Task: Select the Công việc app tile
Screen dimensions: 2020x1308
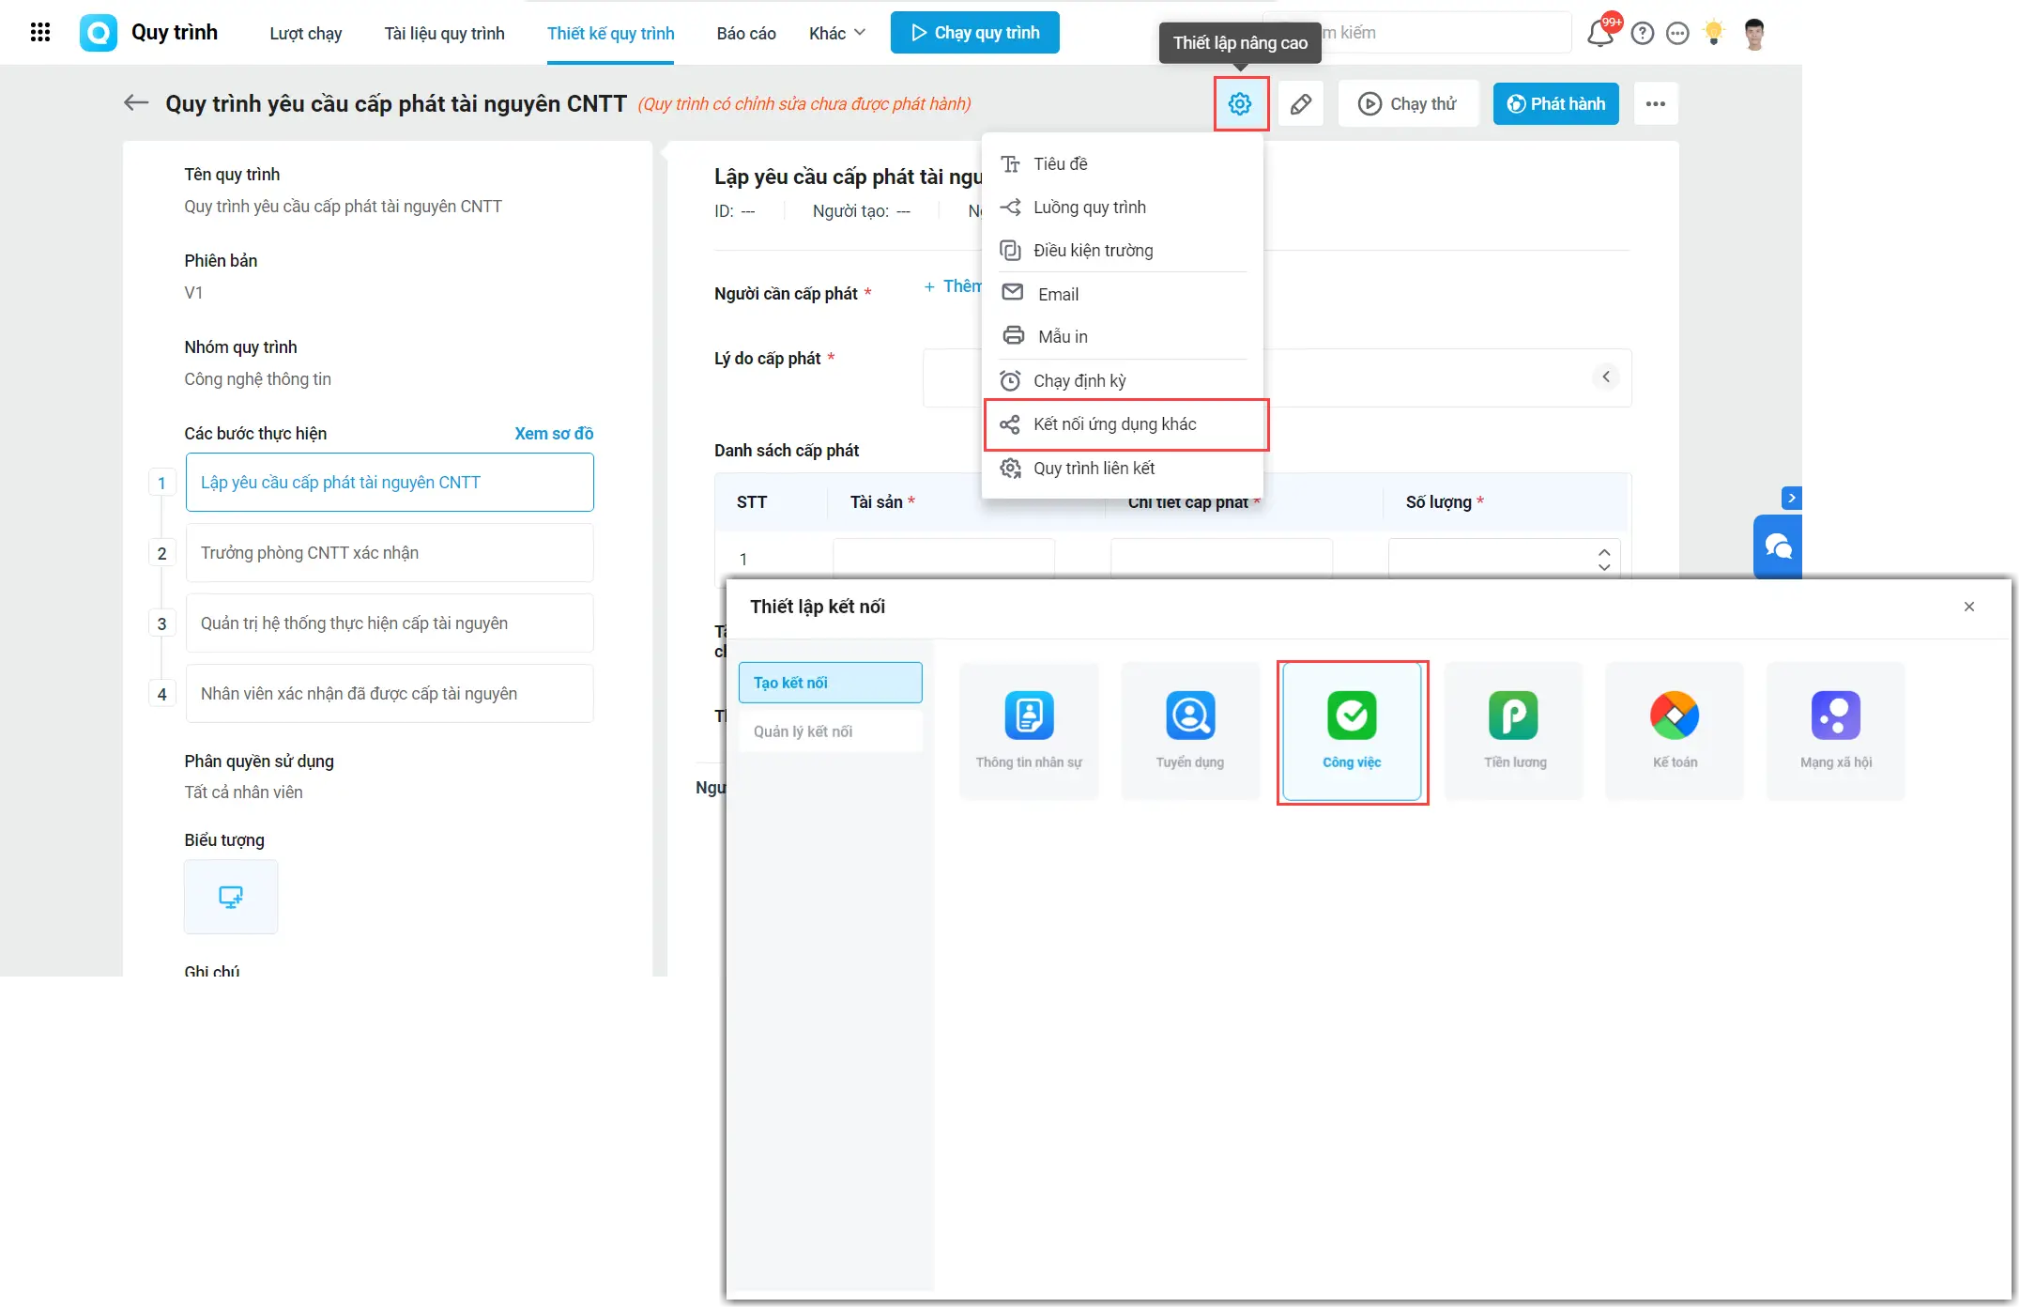Action: [x=1352, y=731]
